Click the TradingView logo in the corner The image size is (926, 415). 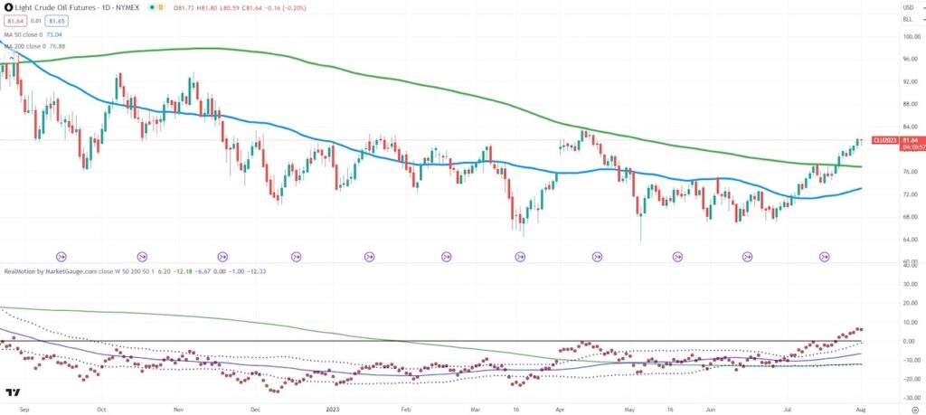tap(13, 392)
